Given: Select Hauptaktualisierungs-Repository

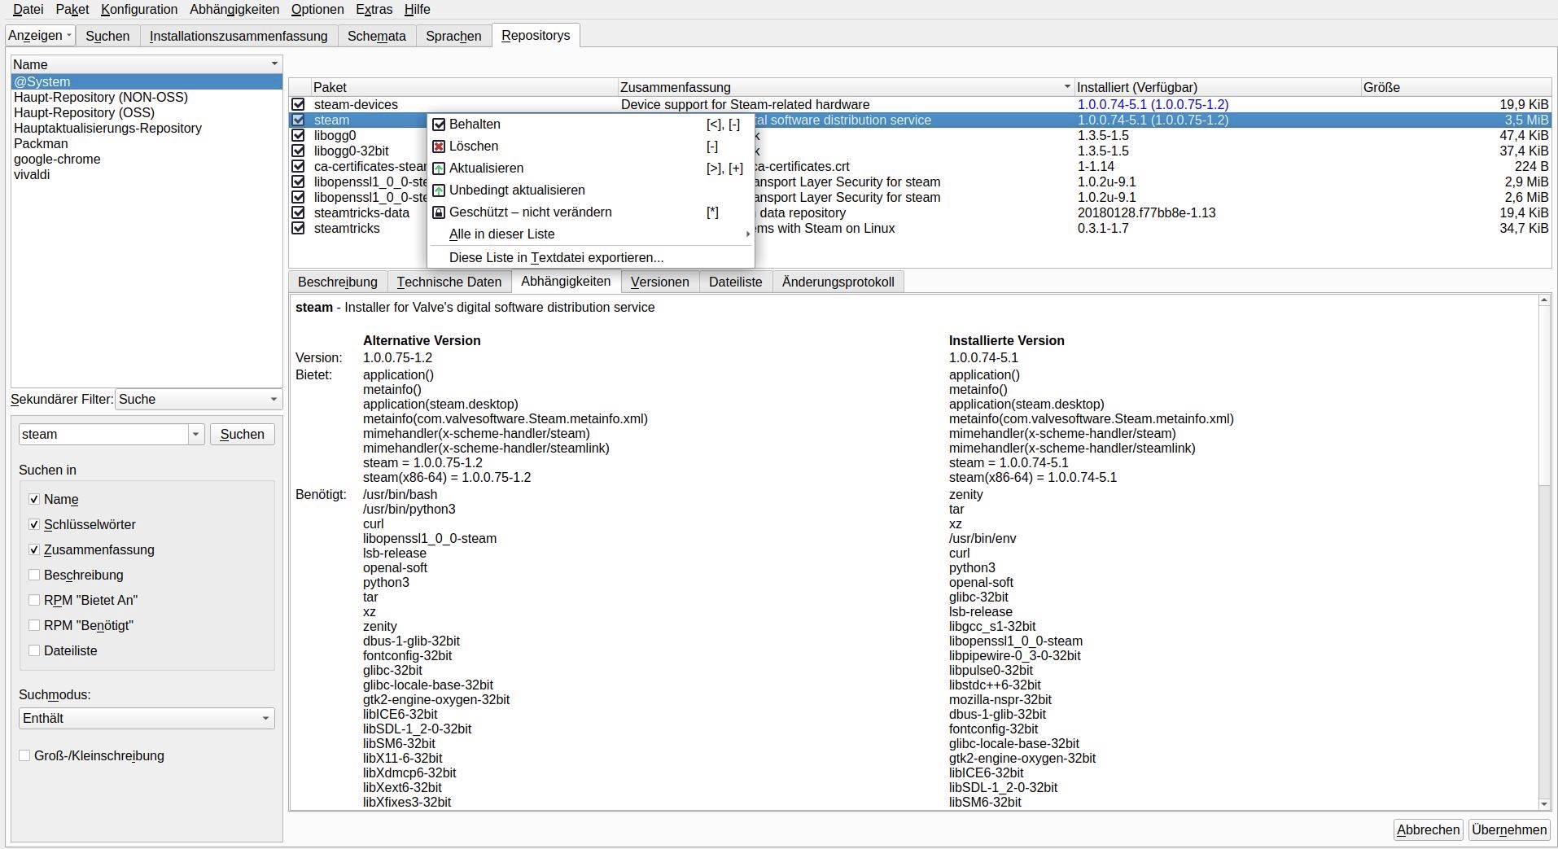Looking at the screenshot, I should click(147, 128).
